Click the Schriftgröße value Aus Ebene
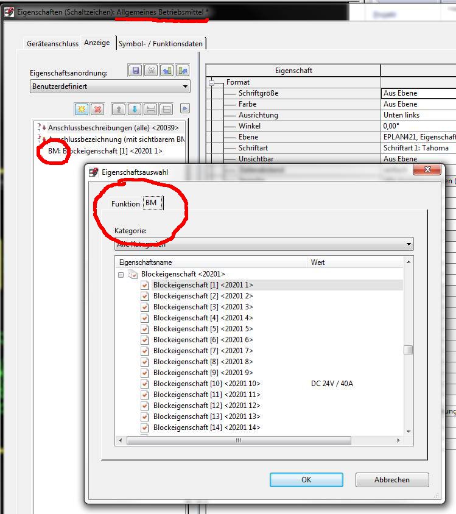The width and height of the screenshot is (456, 514). [418, 93]
